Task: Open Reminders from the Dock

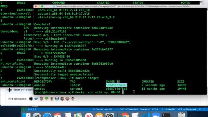Action: tap(68, 115)
